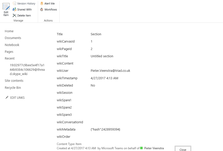Click the Actions group label

48,20
